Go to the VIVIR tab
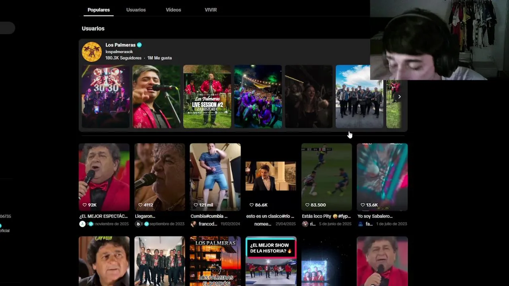The width and height of the screenshot is (509, 286). [x=211, y=10]
